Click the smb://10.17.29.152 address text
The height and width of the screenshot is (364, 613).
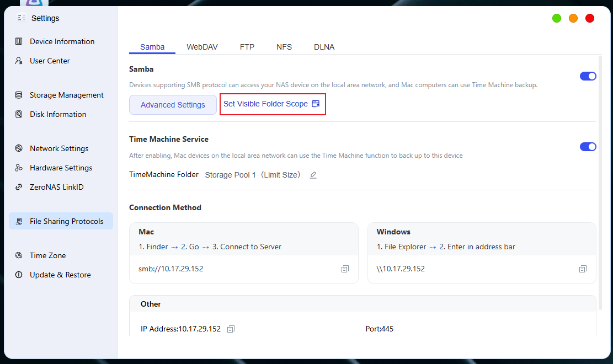[x=171, y=269]
